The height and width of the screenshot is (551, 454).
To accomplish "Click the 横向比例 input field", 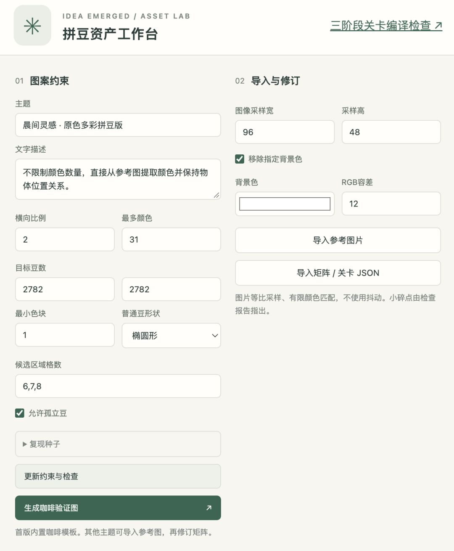I will (65, 239).
